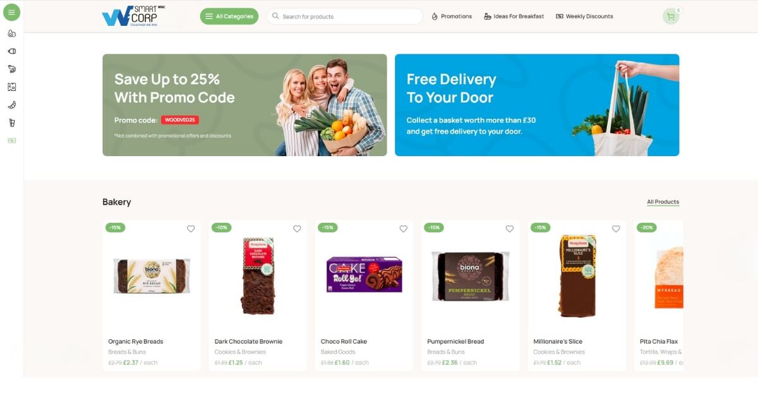This screenshot has width=758, height=398.
Task: Open the green hamburger sidebar menu
Action: tap(11, 12)
